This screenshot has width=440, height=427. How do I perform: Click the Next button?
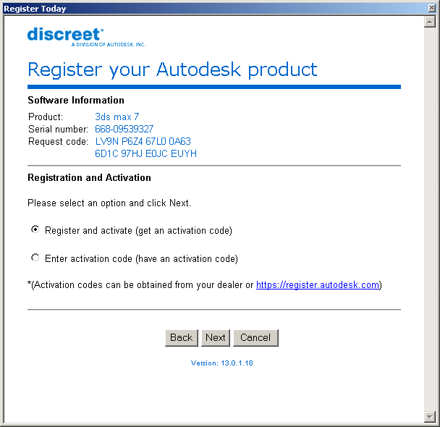point(216,338)
